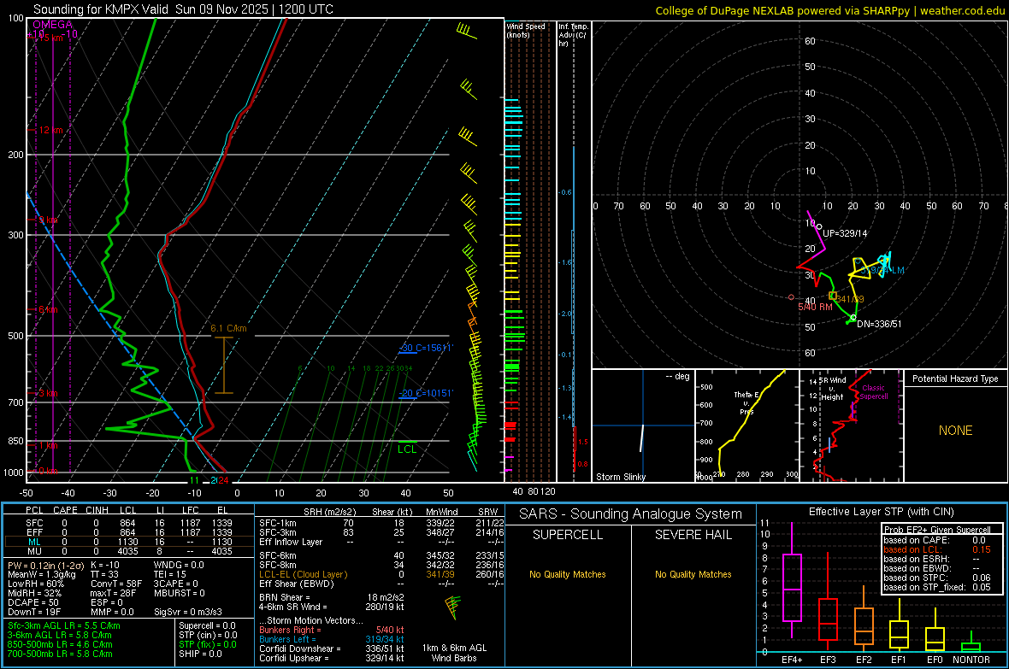Screen dimensions: 1009x669
Task: Select the SFC parcel row
Action: [129, 523]
